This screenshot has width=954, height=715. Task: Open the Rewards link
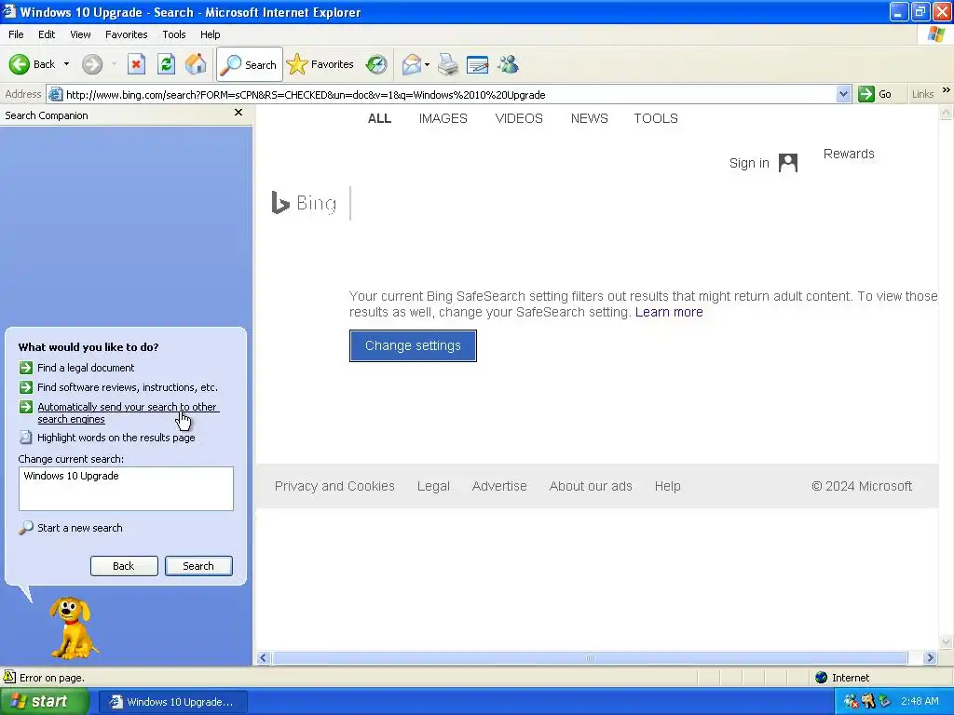tap(849, 154)
